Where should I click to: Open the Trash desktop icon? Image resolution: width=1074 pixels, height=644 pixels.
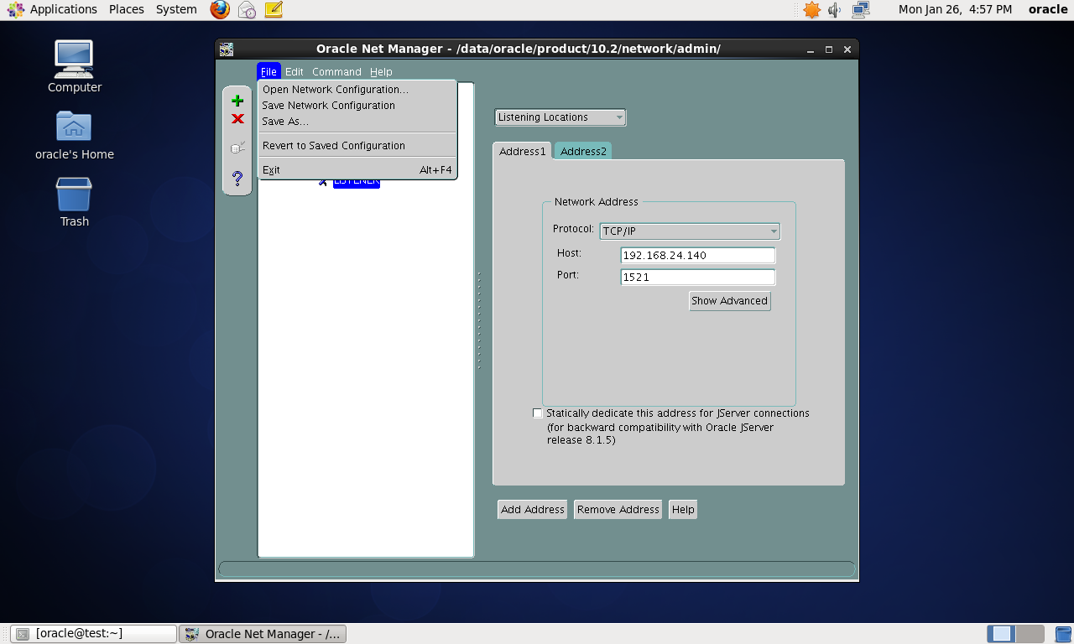74,202
